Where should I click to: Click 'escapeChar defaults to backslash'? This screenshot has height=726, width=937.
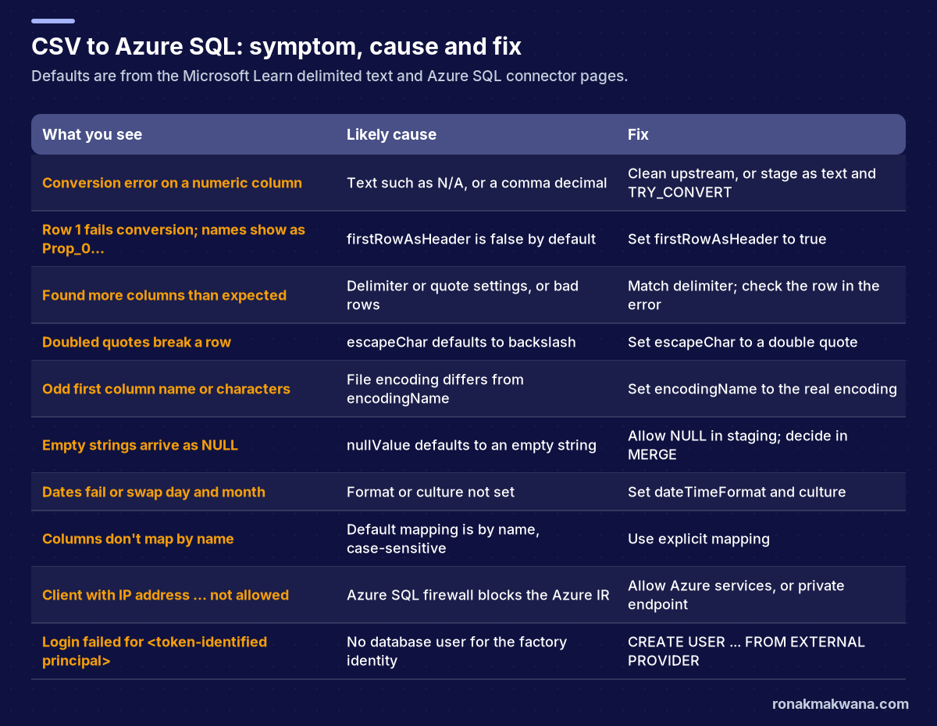[x=461, y=342]
